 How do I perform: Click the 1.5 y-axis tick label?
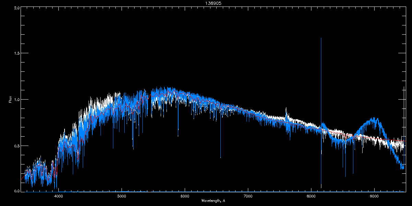pyautogui.click(x=16, y=54)
